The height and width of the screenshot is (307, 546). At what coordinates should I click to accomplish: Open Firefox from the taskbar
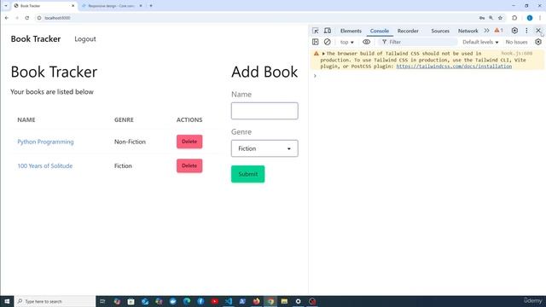(256, 301)
